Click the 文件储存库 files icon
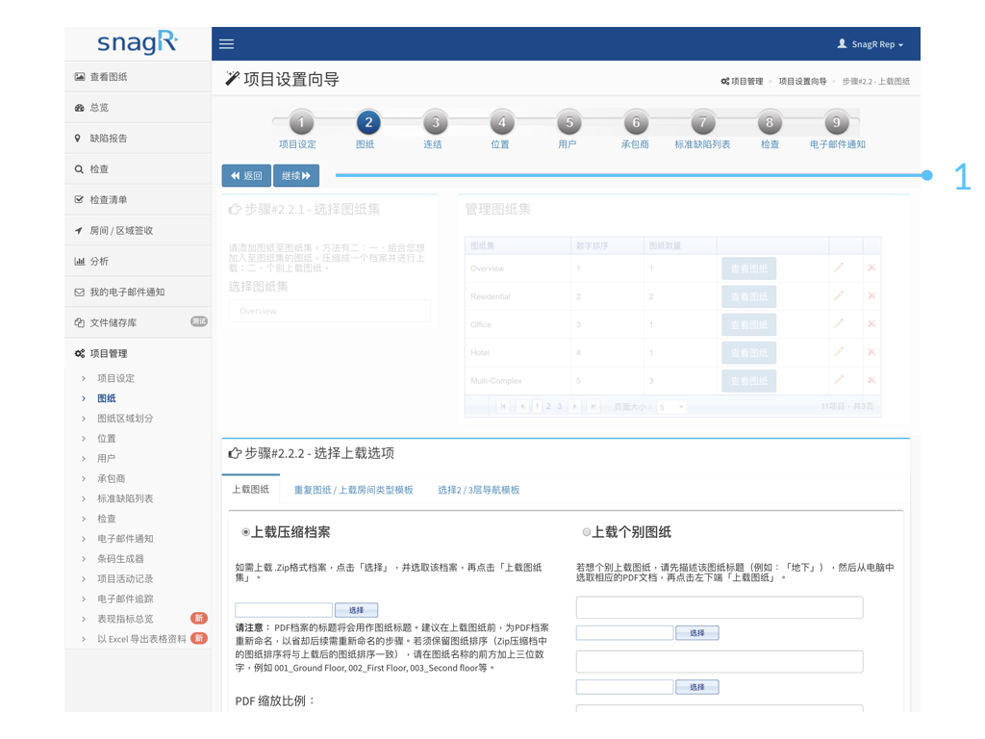Screen dimensions: 985x739 coord(79,322)
